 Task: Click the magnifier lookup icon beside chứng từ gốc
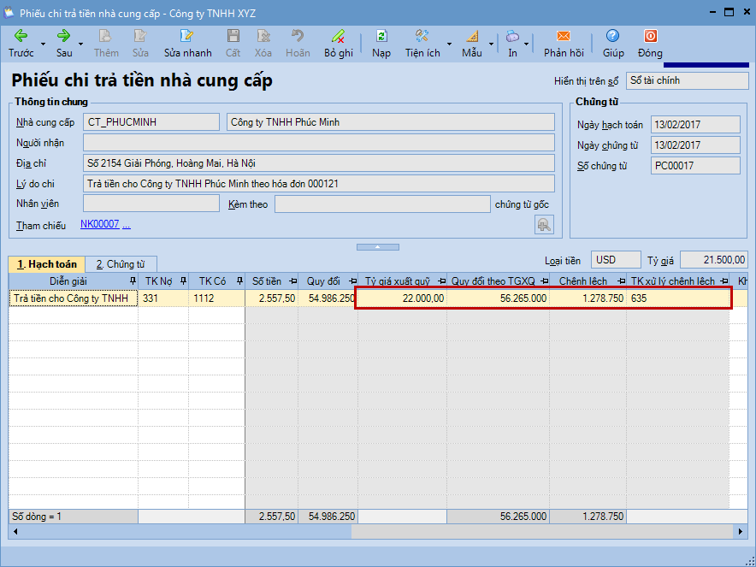pyautogui.click(x=544, y=225)
